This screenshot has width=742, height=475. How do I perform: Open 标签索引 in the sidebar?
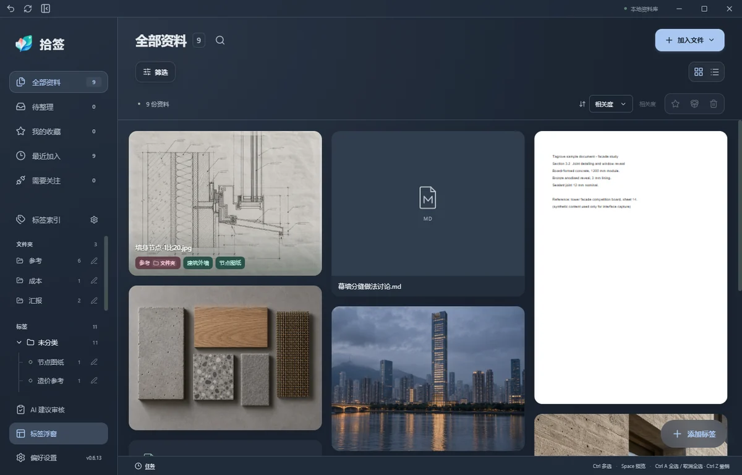click(46, 220)
